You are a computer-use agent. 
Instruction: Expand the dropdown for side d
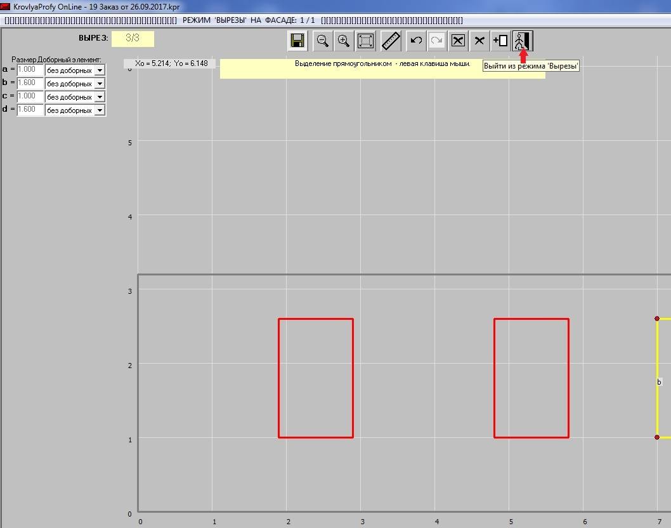pyautogui.click(x=100, y=110)
